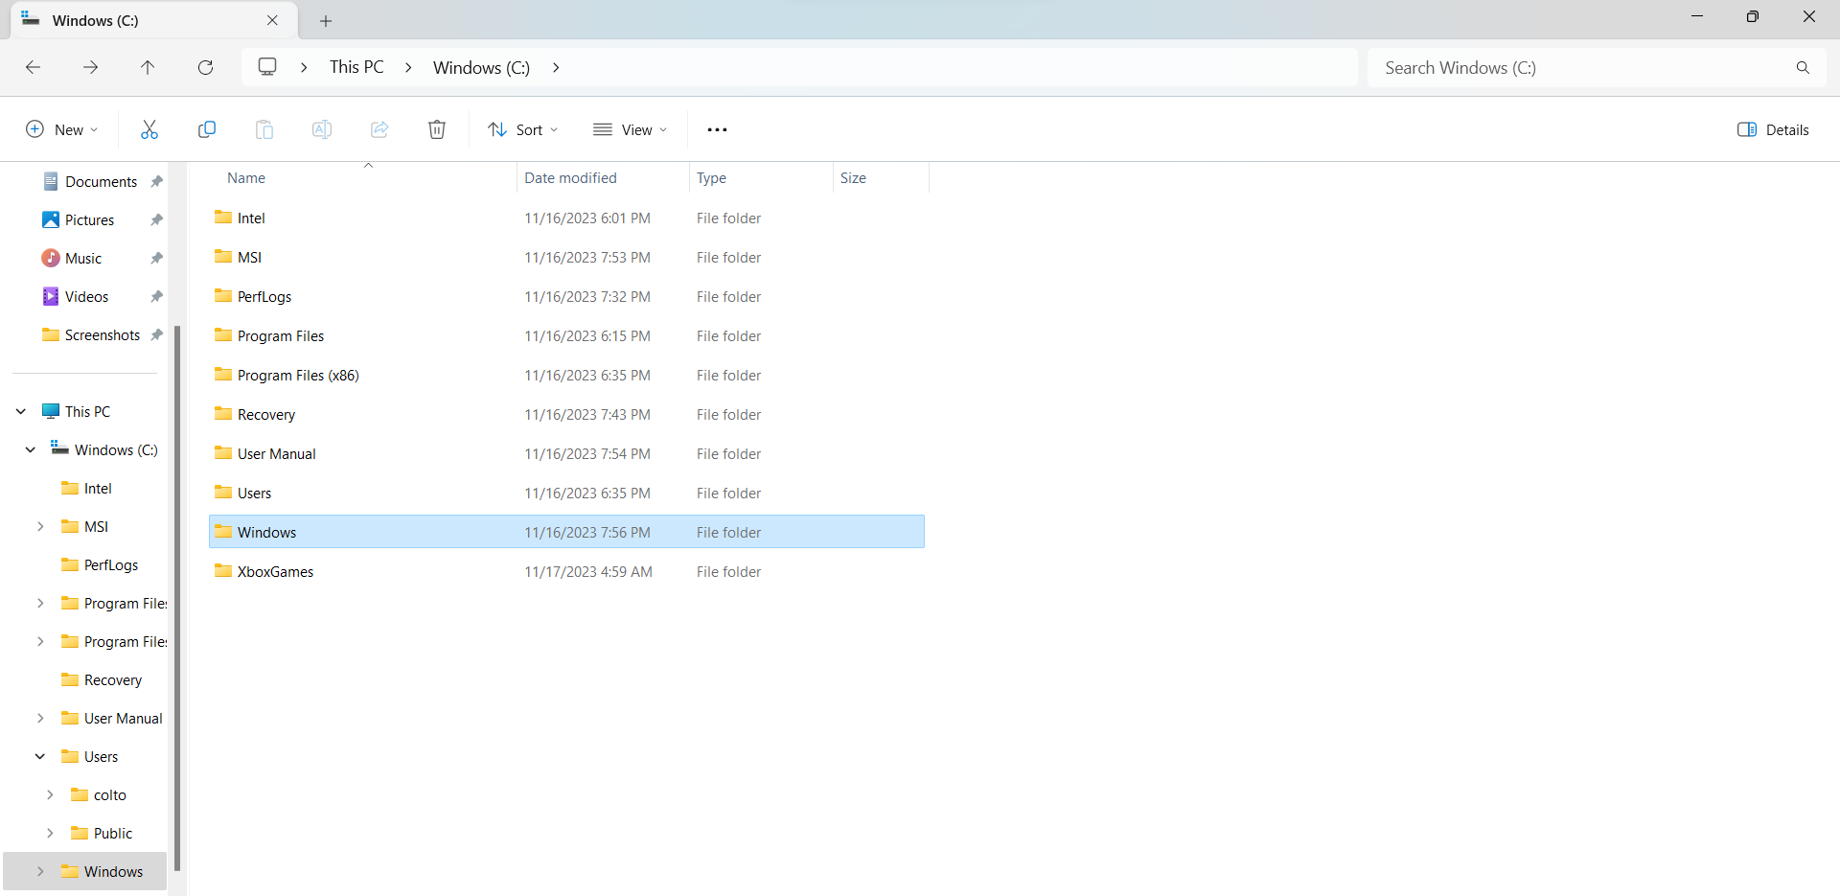
Task: Go back to previous folder
Action: tap(33, 67)
